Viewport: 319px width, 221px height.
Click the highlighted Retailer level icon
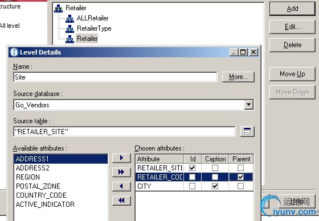tap(69, 39)
